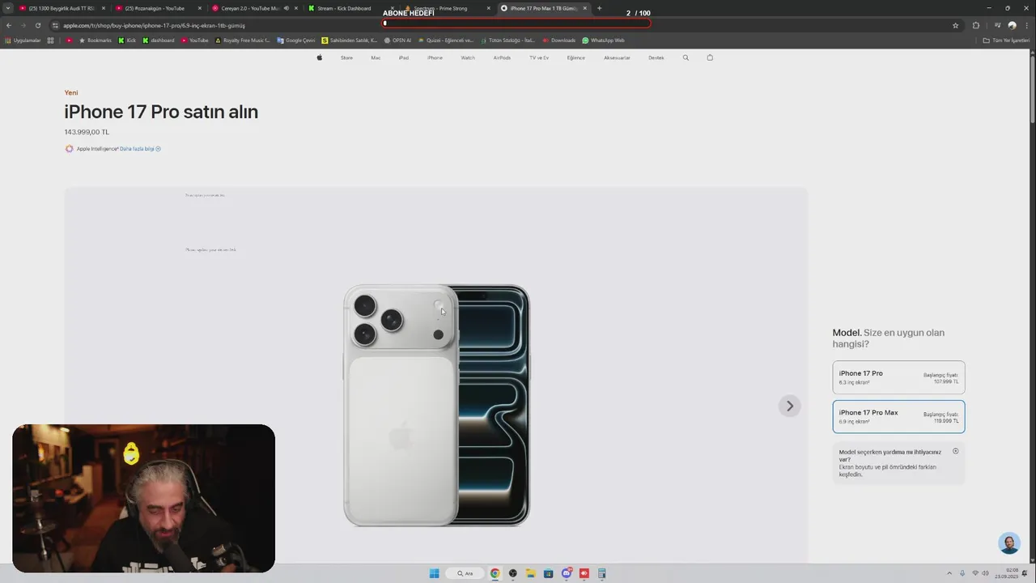Open the Kick bookmark
This screenshot has width=1036, height=583.
127,40
